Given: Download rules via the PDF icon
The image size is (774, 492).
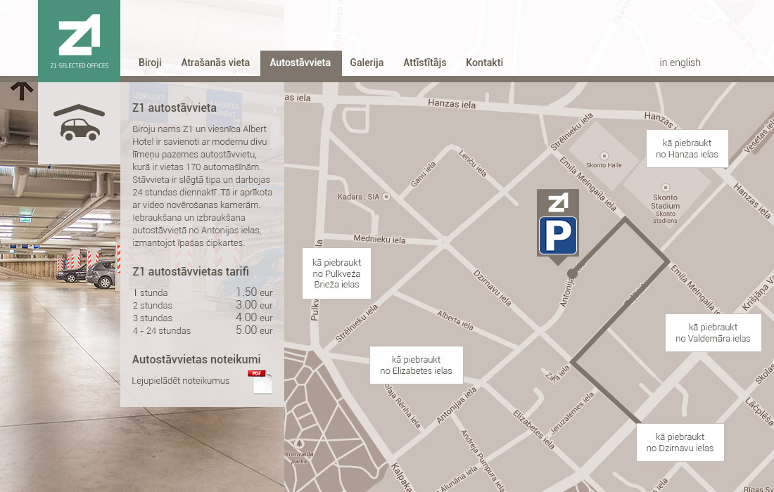Looking at the screenshot, I should (x=260, y=381).
